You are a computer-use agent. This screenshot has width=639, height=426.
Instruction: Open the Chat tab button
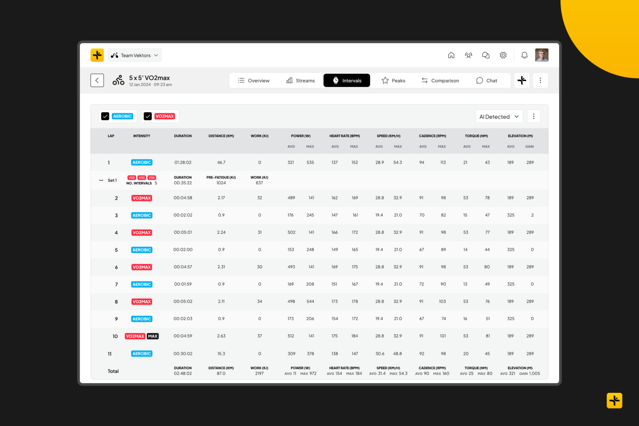coord(487,80)
